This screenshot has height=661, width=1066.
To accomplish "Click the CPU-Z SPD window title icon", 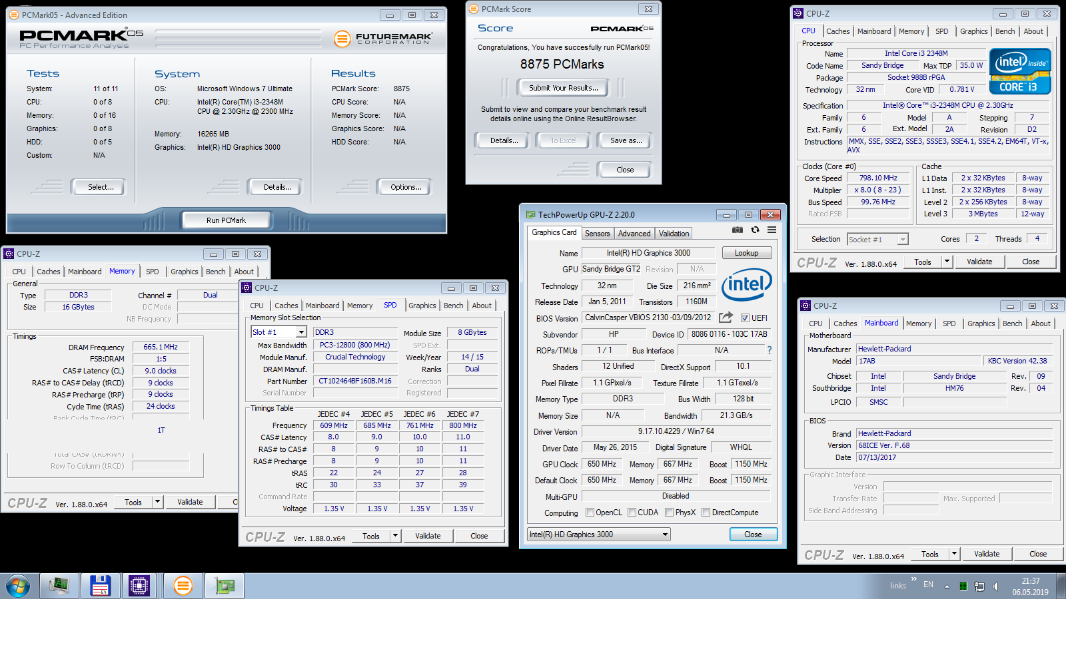I will [247, 288].
